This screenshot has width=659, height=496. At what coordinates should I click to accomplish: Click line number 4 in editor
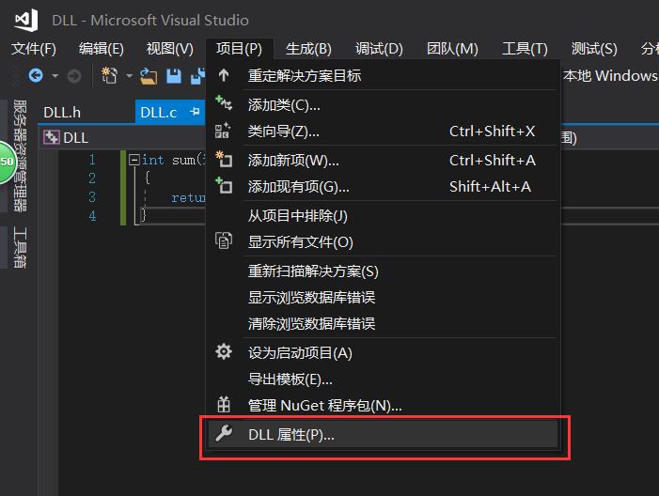92,216
